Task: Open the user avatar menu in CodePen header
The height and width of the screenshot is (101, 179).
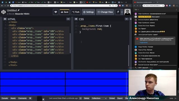Action: (128, 12)
